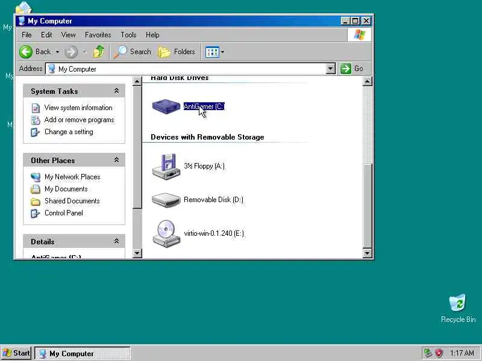Open the Help menu
Viewport: 482px width, 361px height.
(x=152, y=35)
